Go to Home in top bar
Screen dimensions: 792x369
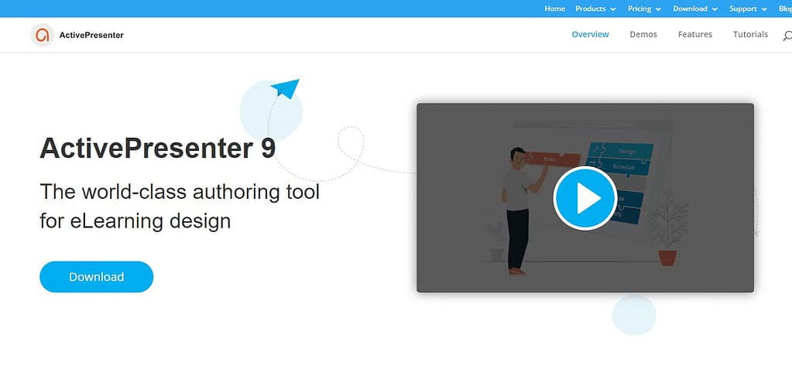tap(554, 9)
